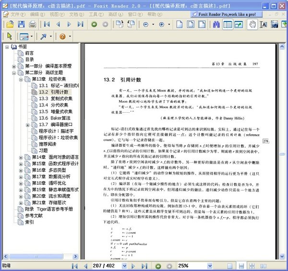
Task: Switch to continuous page layout icon
Action: pyautogui.click(x=241, y=266)
